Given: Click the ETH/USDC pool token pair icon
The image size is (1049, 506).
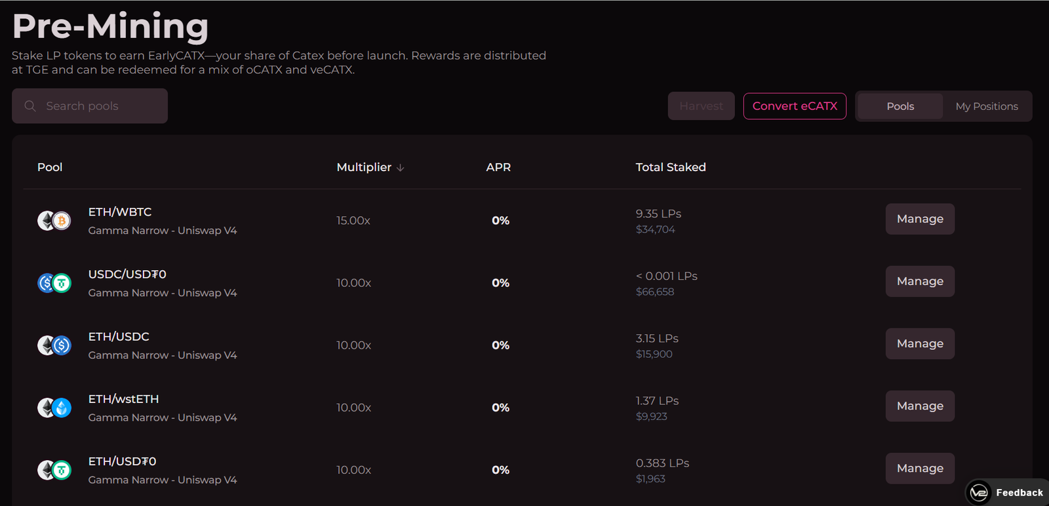Looking at the screenshot, I should pyautogui.click(x=54, y=345).
